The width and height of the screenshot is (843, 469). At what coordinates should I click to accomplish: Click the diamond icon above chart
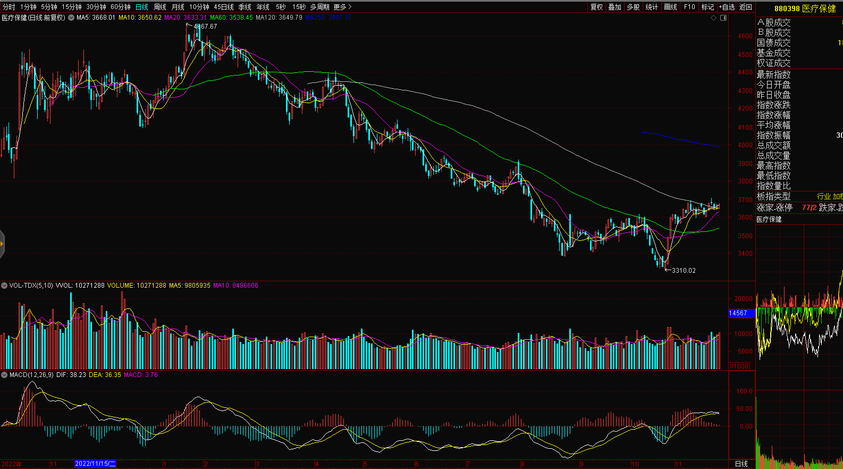click(x=713, y=18)
